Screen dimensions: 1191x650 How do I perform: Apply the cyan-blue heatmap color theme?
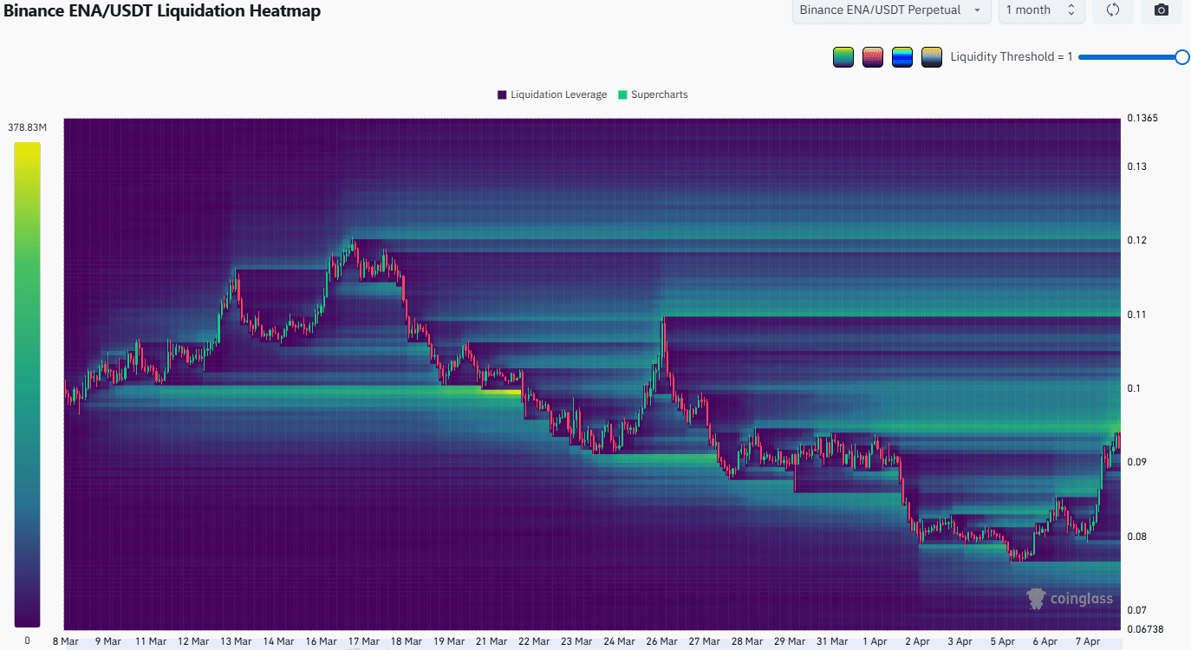click(x=902, y=57)
